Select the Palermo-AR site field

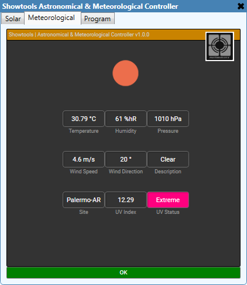click(84, 200)
